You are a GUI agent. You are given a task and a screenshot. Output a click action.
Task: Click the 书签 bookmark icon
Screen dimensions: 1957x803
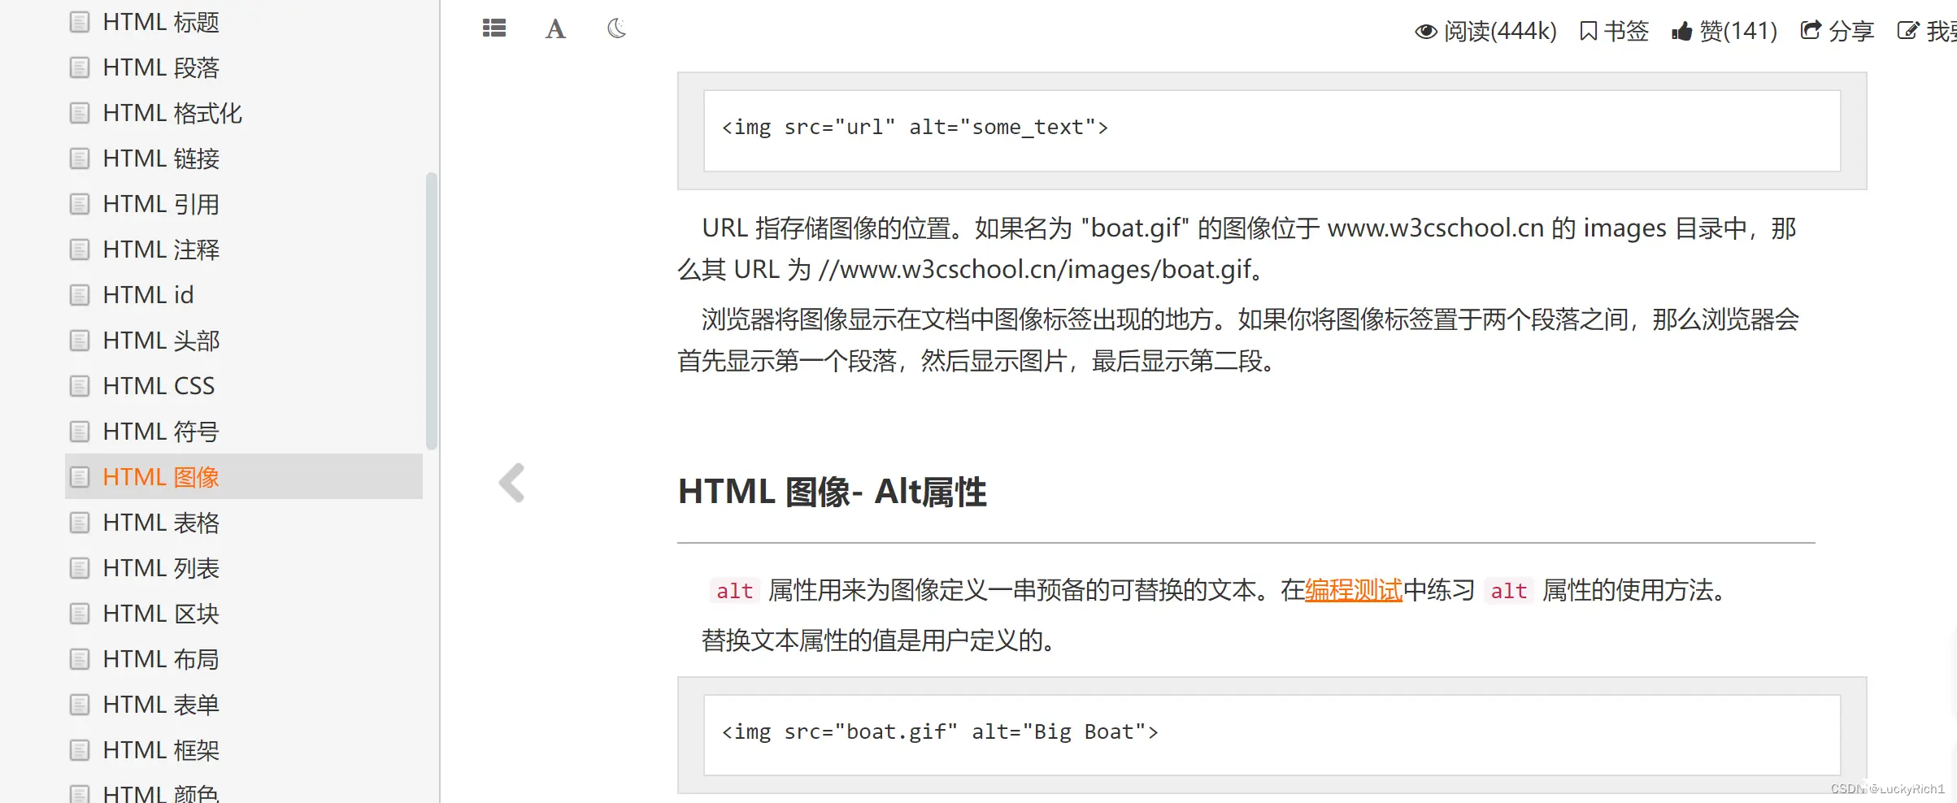pyautogui.click(x=1588, y=31)
